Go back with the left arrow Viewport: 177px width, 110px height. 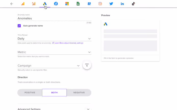(12, 4)
